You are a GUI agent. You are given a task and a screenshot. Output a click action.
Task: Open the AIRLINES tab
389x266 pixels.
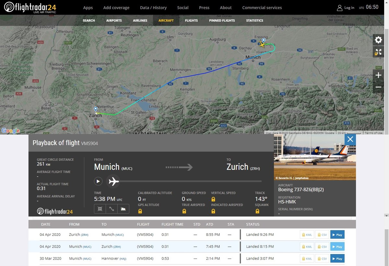[x=140, y=20]
